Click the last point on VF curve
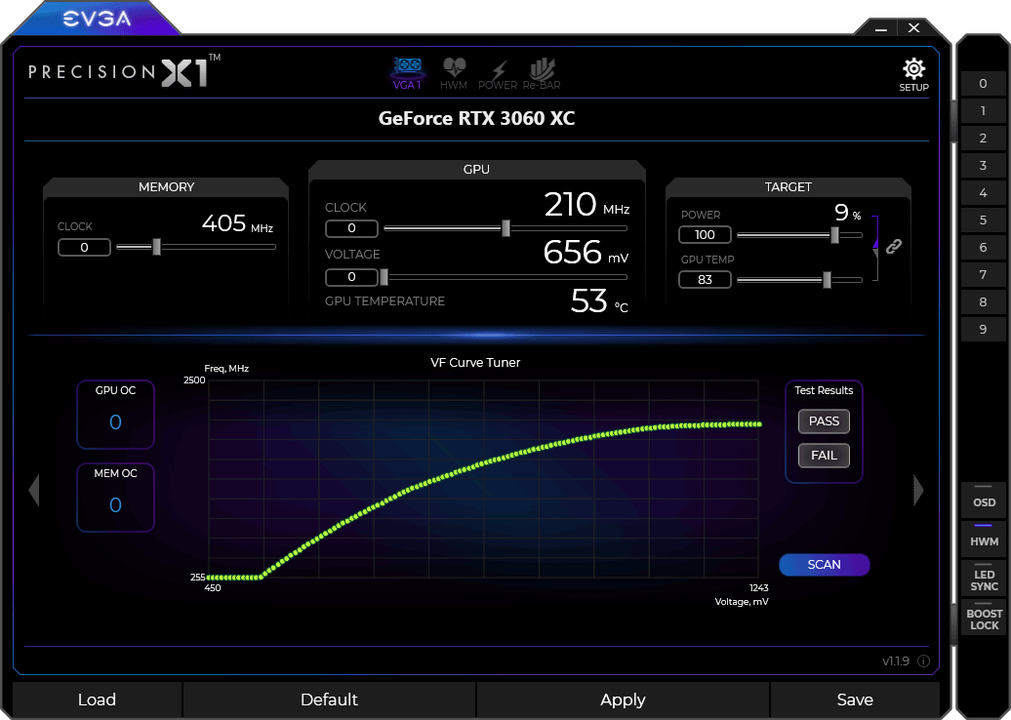Screen dimensions: 1011x720 point(759,424)
